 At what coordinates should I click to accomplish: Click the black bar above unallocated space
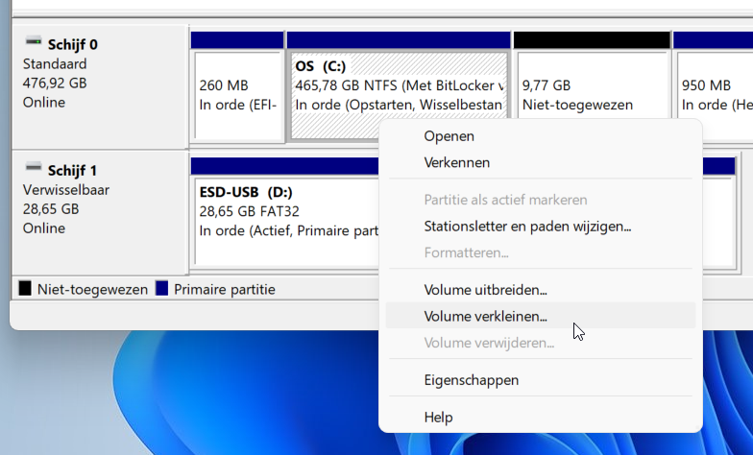(592, 40)
